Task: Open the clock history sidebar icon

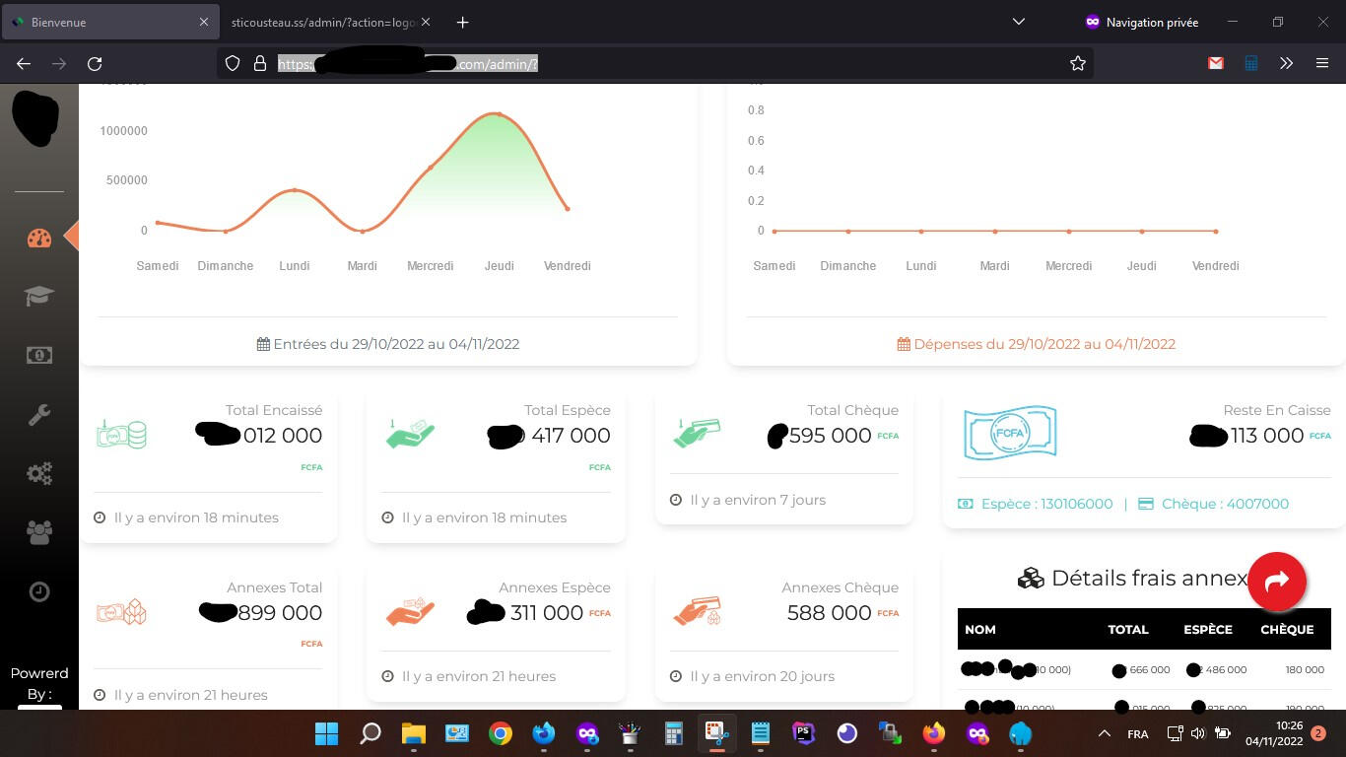Action: pyautogui.click(x=39, y=591)
